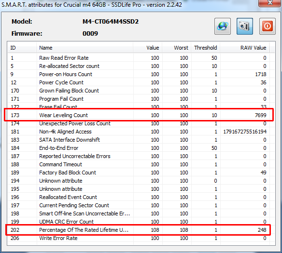Click ID 202 in the table
This screenshot has width=282, height=253.
pos(15,230)
